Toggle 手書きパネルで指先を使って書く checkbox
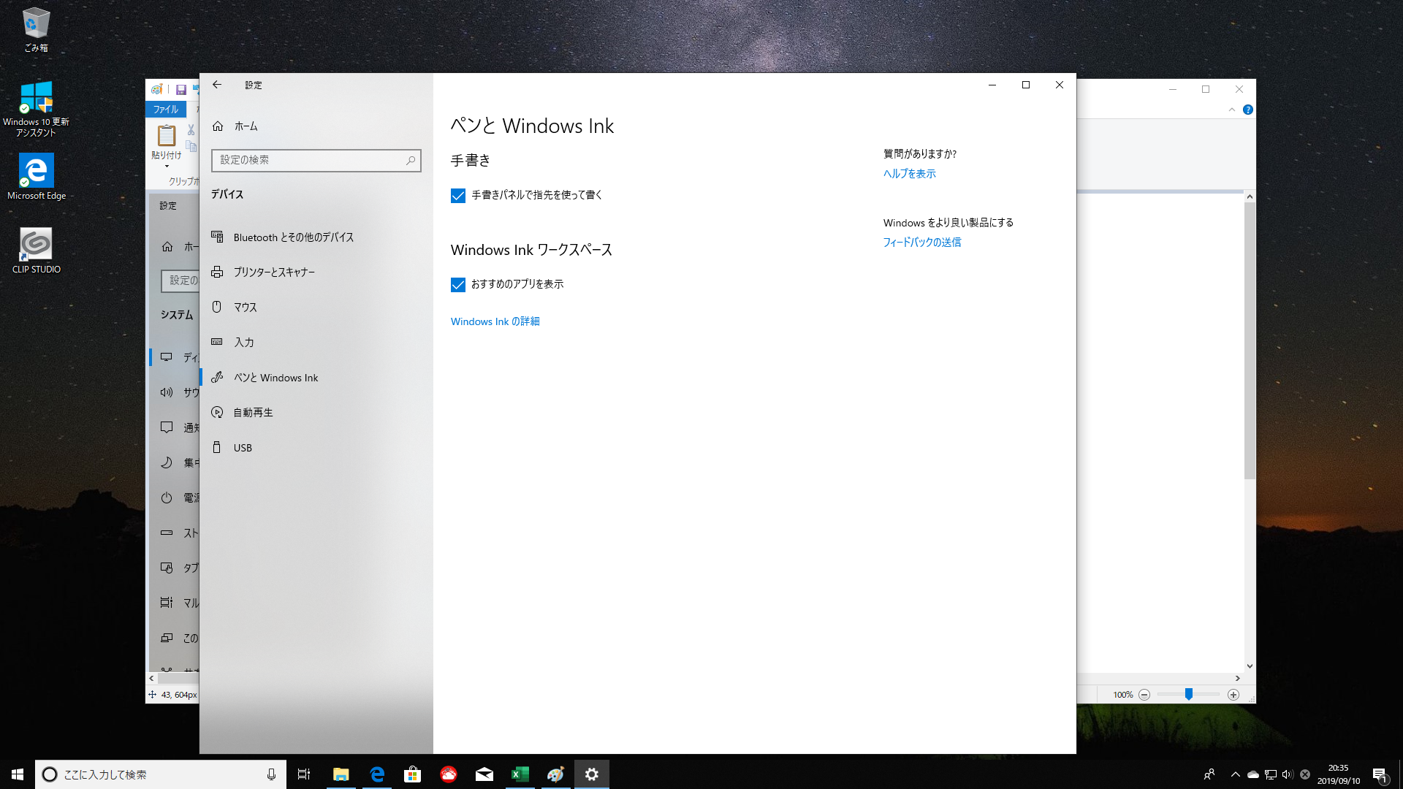The image size is (1403, 789). pyautogui.click(x=458, y=196)
